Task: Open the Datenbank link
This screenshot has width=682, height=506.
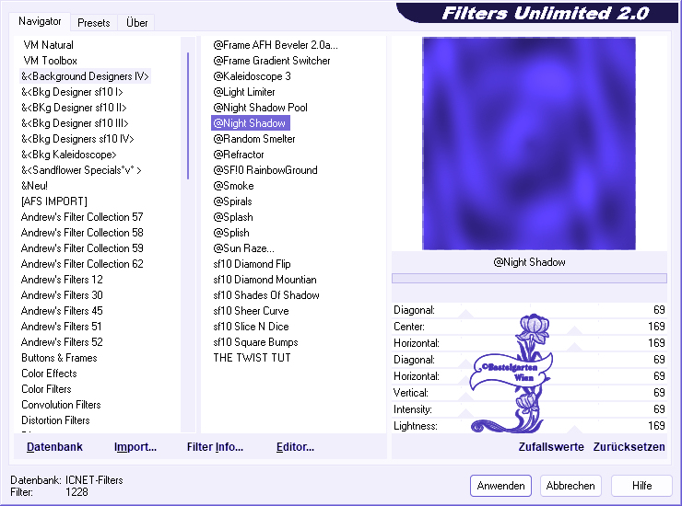Action: 54,447
